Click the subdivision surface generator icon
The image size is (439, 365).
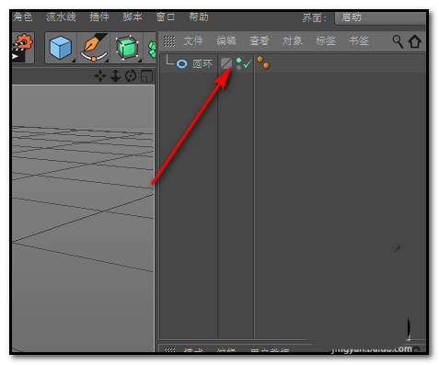click(127, 48)
